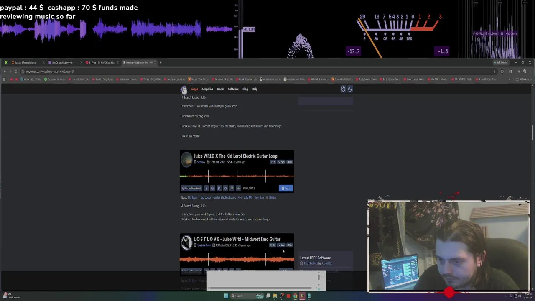Open File Explorer from the taskbar
The height and width of the screenshot is (301, 535).
[x=275, y=296]
